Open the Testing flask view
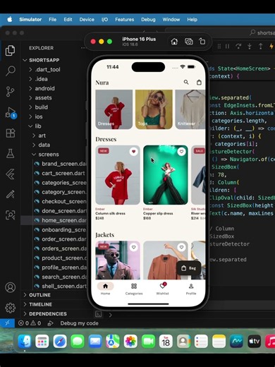 [x=10, y=153]
